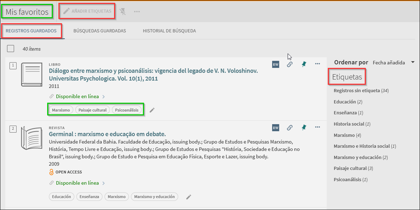
Task: Switch to Búsquedas guardadas tab
Action: tap(100, 31)
